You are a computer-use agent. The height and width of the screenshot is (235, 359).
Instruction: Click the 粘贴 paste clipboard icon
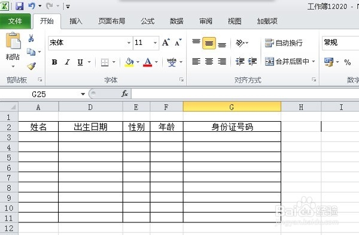tap(13, 41)
